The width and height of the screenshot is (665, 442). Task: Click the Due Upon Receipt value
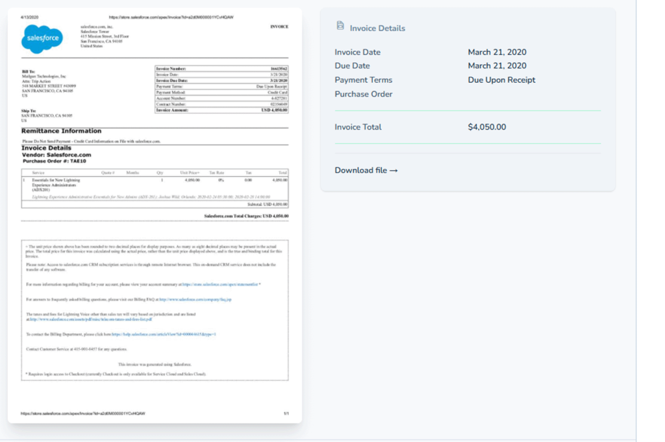[x=501, y=80]
